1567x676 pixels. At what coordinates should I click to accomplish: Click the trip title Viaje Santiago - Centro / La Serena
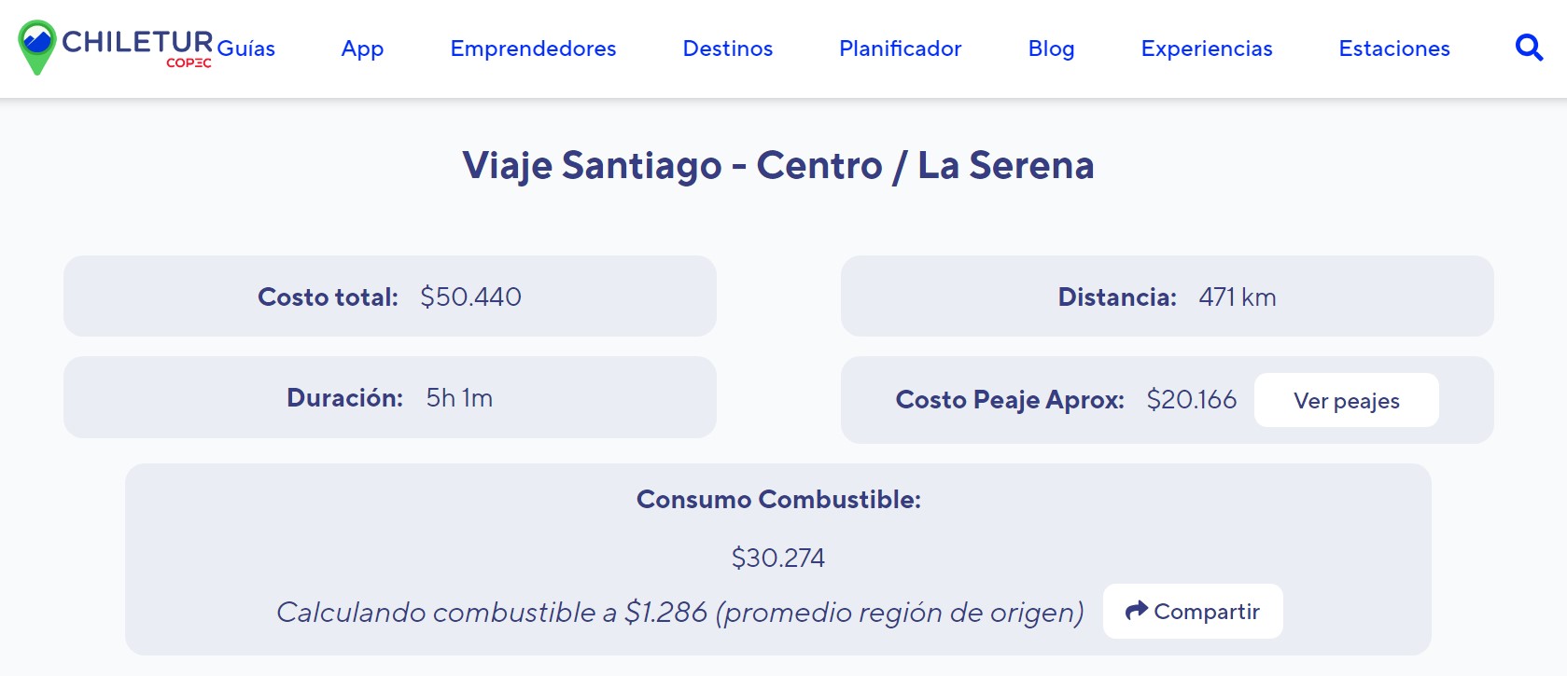point(780,165)
